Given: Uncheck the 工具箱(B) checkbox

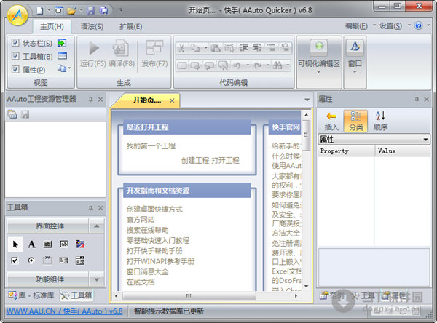Looking at the screenshot, I should [15, 56].
